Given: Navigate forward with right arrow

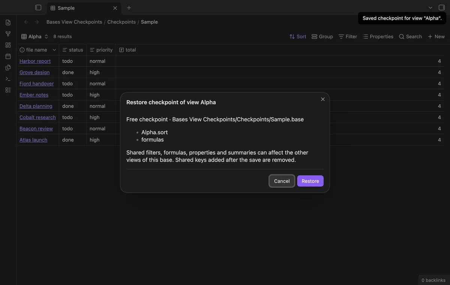Looking at the screenshot, I should tap(37, 22).
